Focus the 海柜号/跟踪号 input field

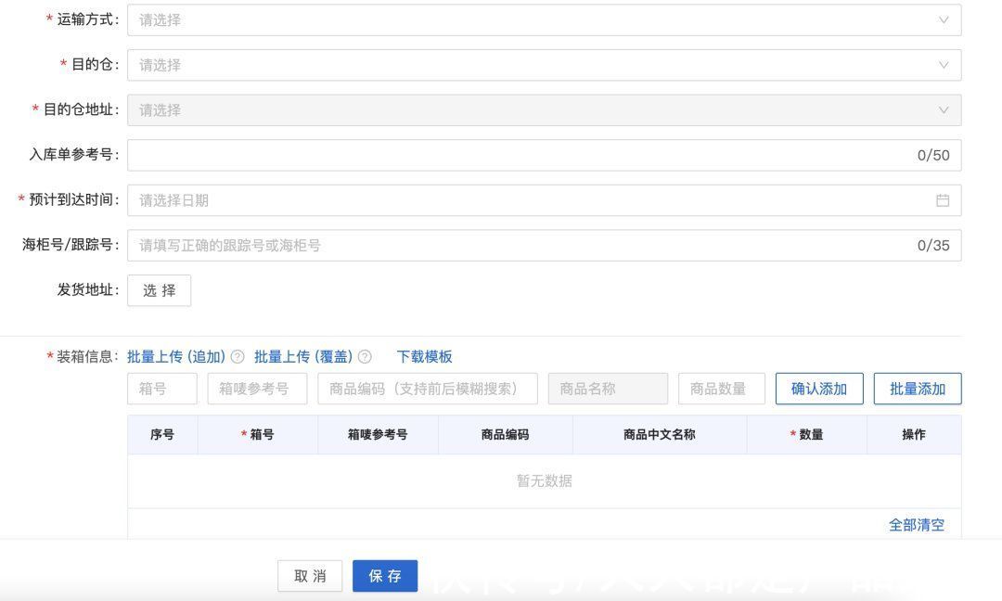(x=544, y=245)
